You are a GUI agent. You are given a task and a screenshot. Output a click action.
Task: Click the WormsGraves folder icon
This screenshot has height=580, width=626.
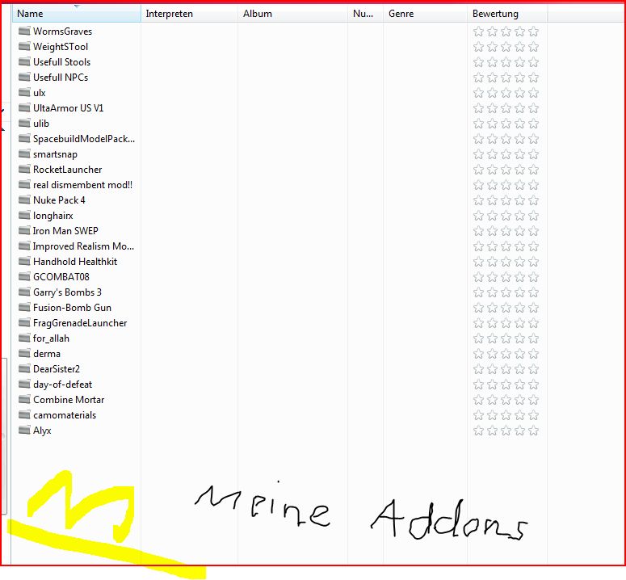pyautogui.click(x=24, y=32)
